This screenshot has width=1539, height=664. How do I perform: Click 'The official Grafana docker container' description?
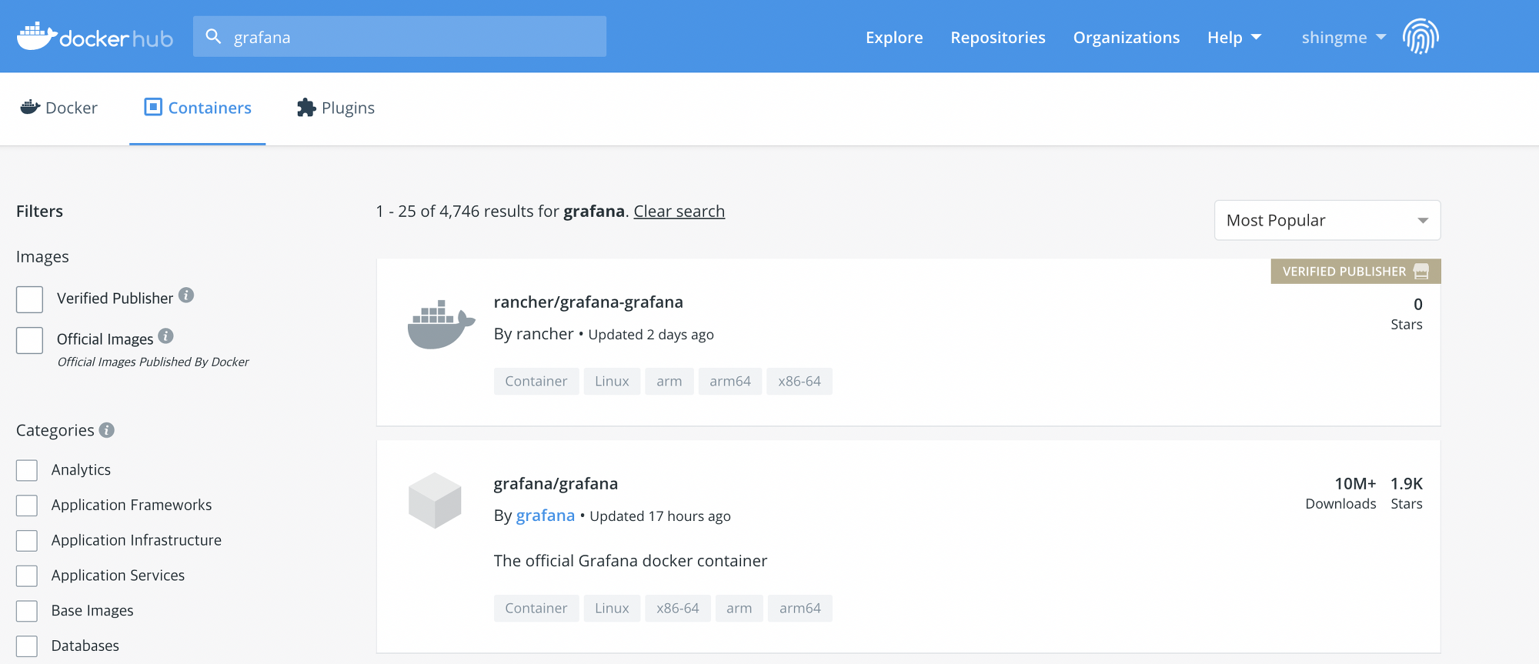point(630,561)
